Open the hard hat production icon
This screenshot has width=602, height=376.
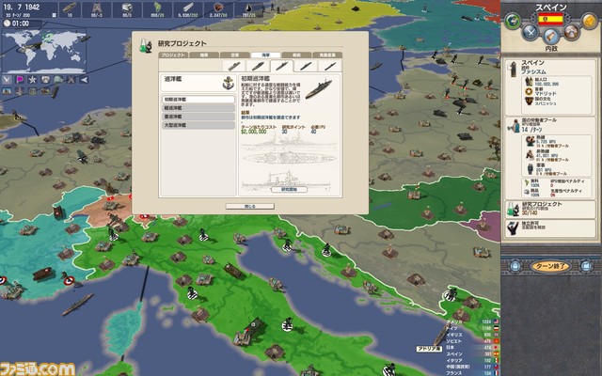click(571, 32)
